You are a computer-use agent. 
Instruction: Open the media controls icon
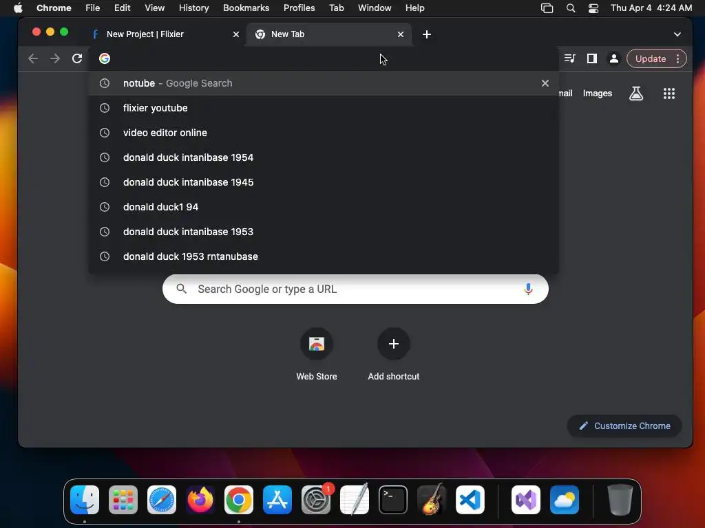569,59
